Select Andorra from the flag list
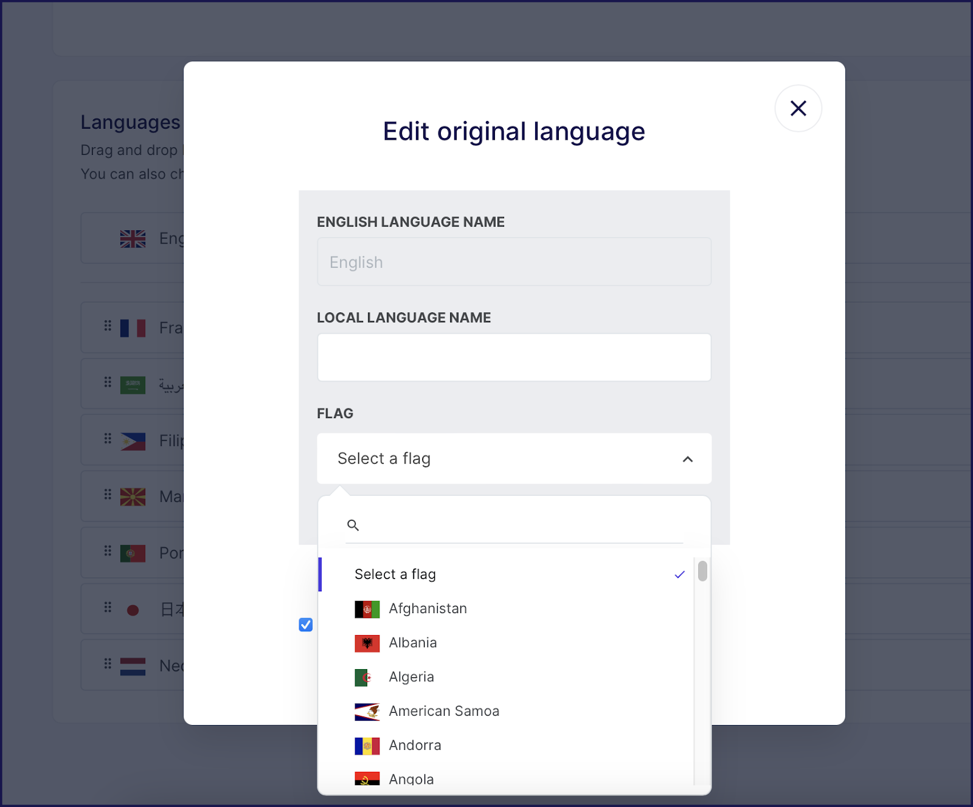This screenshot has width=973, height=807. click(506, 745)
